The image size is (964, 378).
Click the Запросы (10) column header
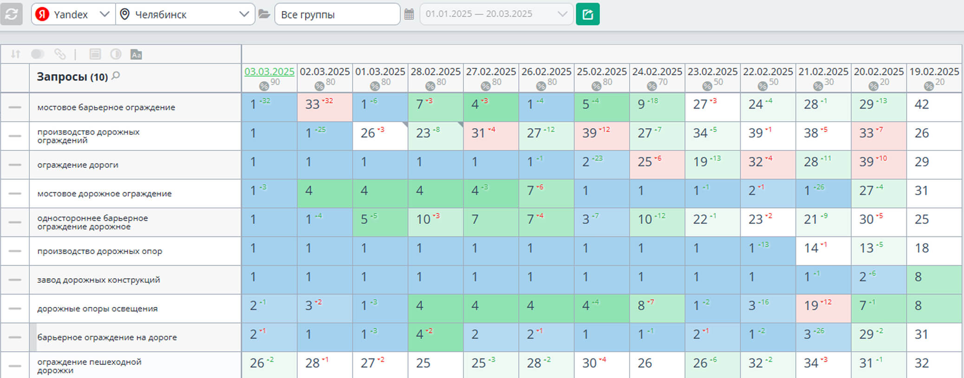coord(72,77)
